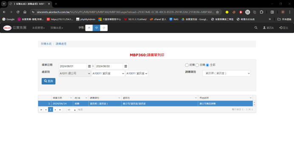The image size is (294, 157).
Task: Open the cPanel login bookmark
Action: (158, 19)
